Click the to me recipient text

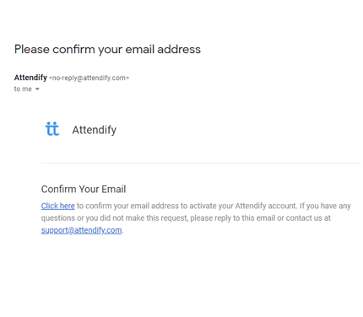(23, 89)
